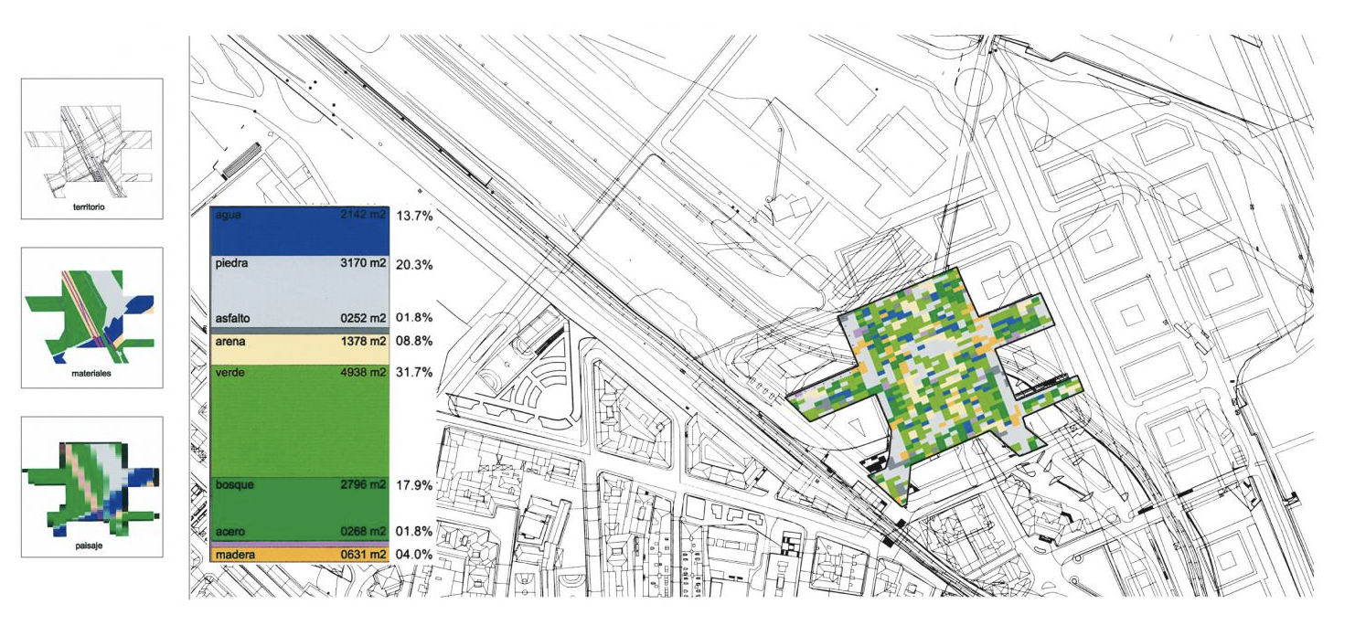
Task: Click the '2796 m2' area value
Action: [x=362, y=484]
